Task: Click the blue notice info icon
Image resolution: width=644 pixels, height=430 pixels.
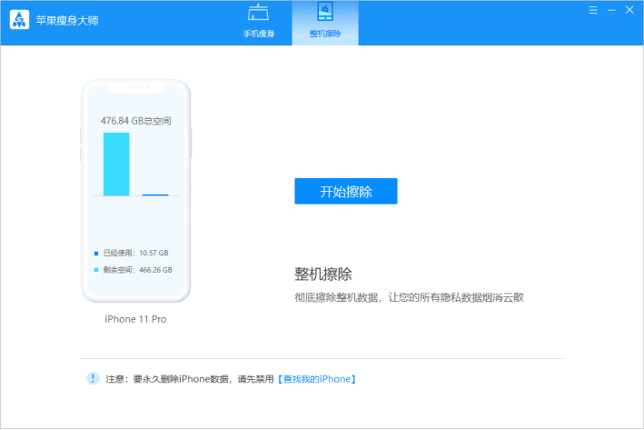Action: point(93,377)
